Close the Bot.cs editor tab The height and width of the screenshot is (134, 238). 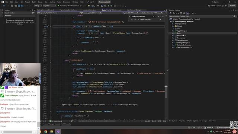pos(110,10)
